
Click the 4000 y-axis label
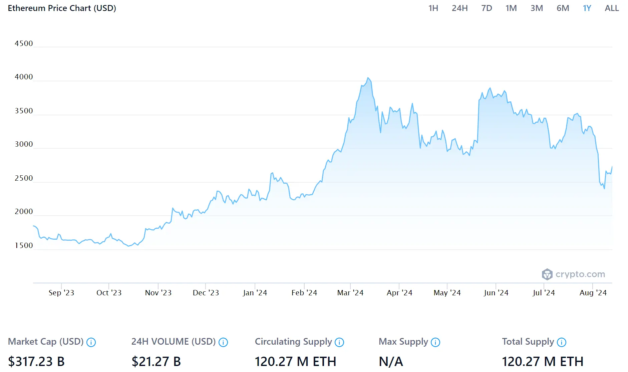click(24, 77)
